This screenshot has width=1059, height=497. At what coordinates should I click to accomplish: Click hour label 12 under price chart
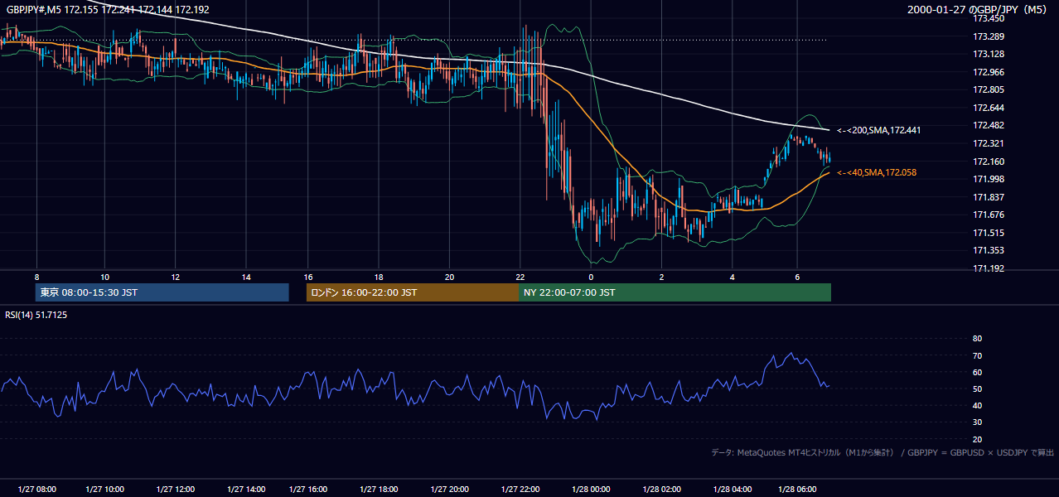[176, 277]
